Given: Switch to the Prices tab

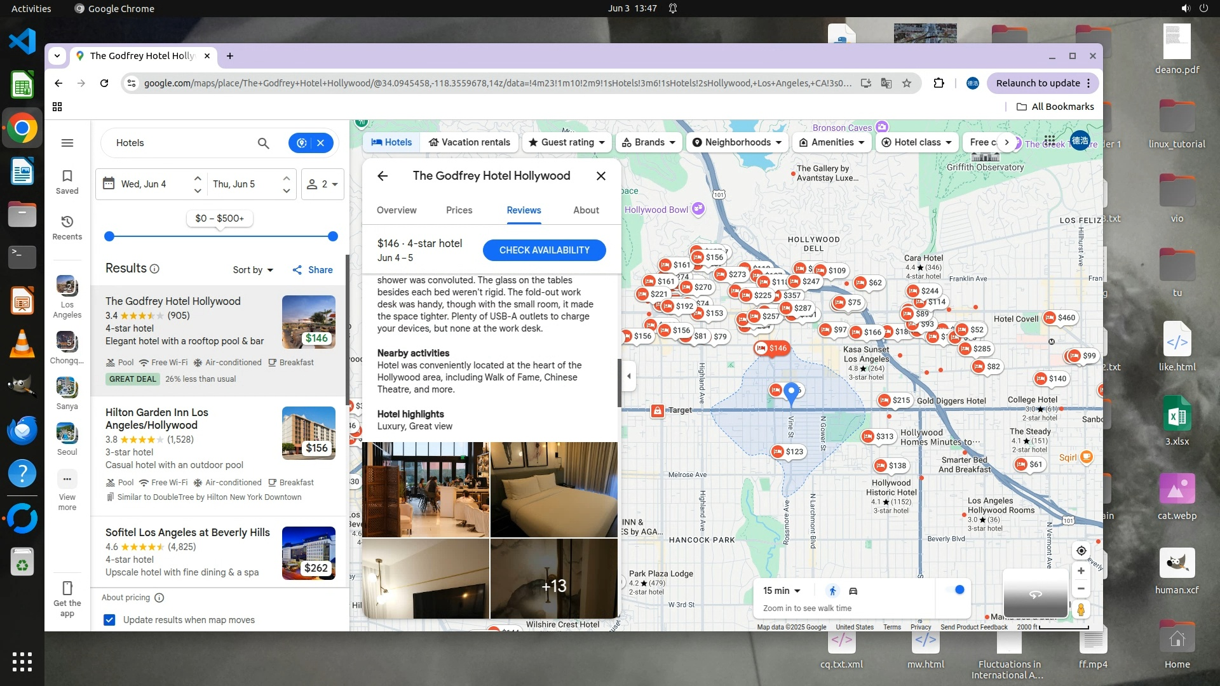Looking at the screenshot, I should (459, 210).
